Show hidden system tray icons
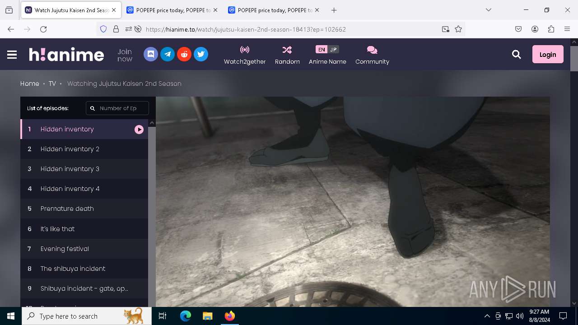Image resolution: width=578 pixels, height=325 pixels. (x=487, y=316)
